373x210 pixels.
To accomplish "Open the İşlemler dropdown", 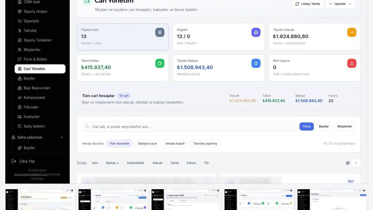I will tap(340, 4).
